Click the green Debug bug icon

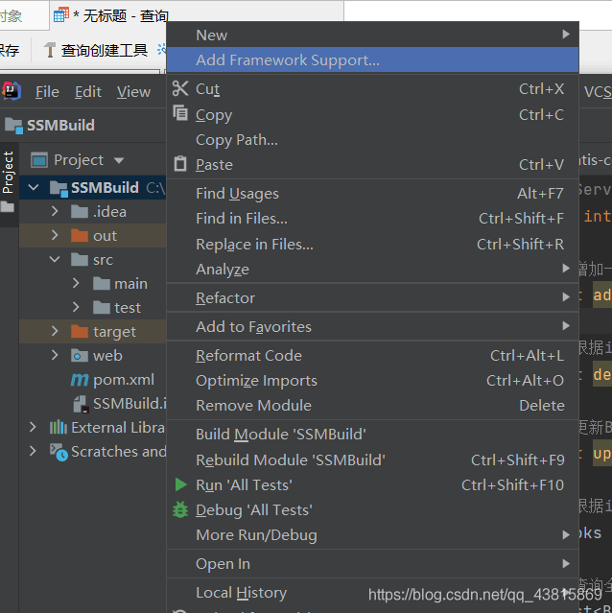pyautogui.click(x=180, y=509)
